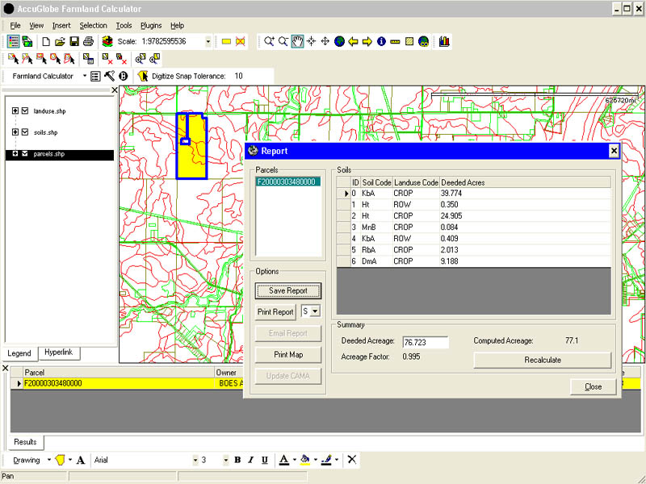This screenshot has height=484, width=646.
Task: Open the Arial font name dropdown
Action: click(x=195, y=460)
